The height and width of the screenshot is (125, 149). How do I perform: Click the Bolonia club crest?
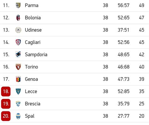(x=18, y=18)
